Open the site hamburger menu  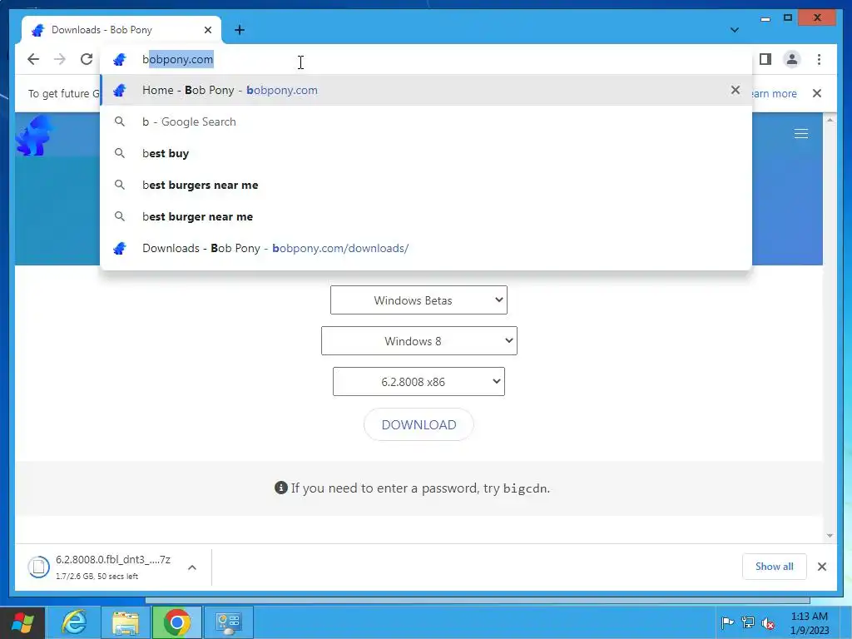pos(801,134)
